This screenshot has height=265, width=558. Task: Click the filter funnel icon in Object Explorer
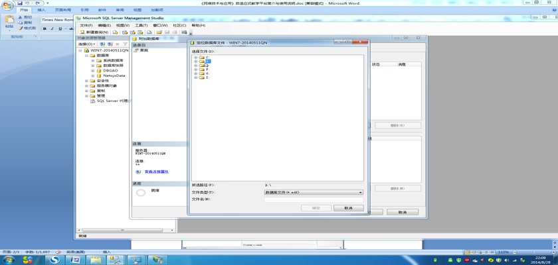click(125, 44)
